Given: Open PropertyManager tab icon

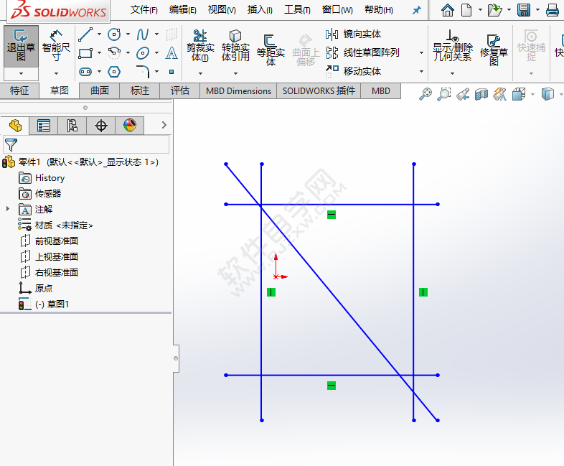Looking at the screenshot, I should [x=44, y=126].
